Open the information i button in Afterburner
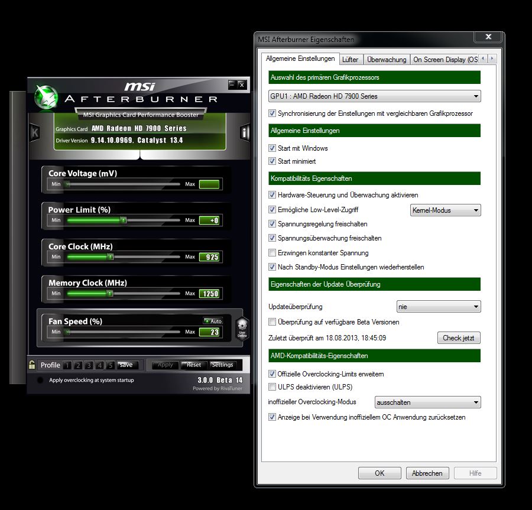This screenshot has width=532, height=510. (x=245, y=132)
